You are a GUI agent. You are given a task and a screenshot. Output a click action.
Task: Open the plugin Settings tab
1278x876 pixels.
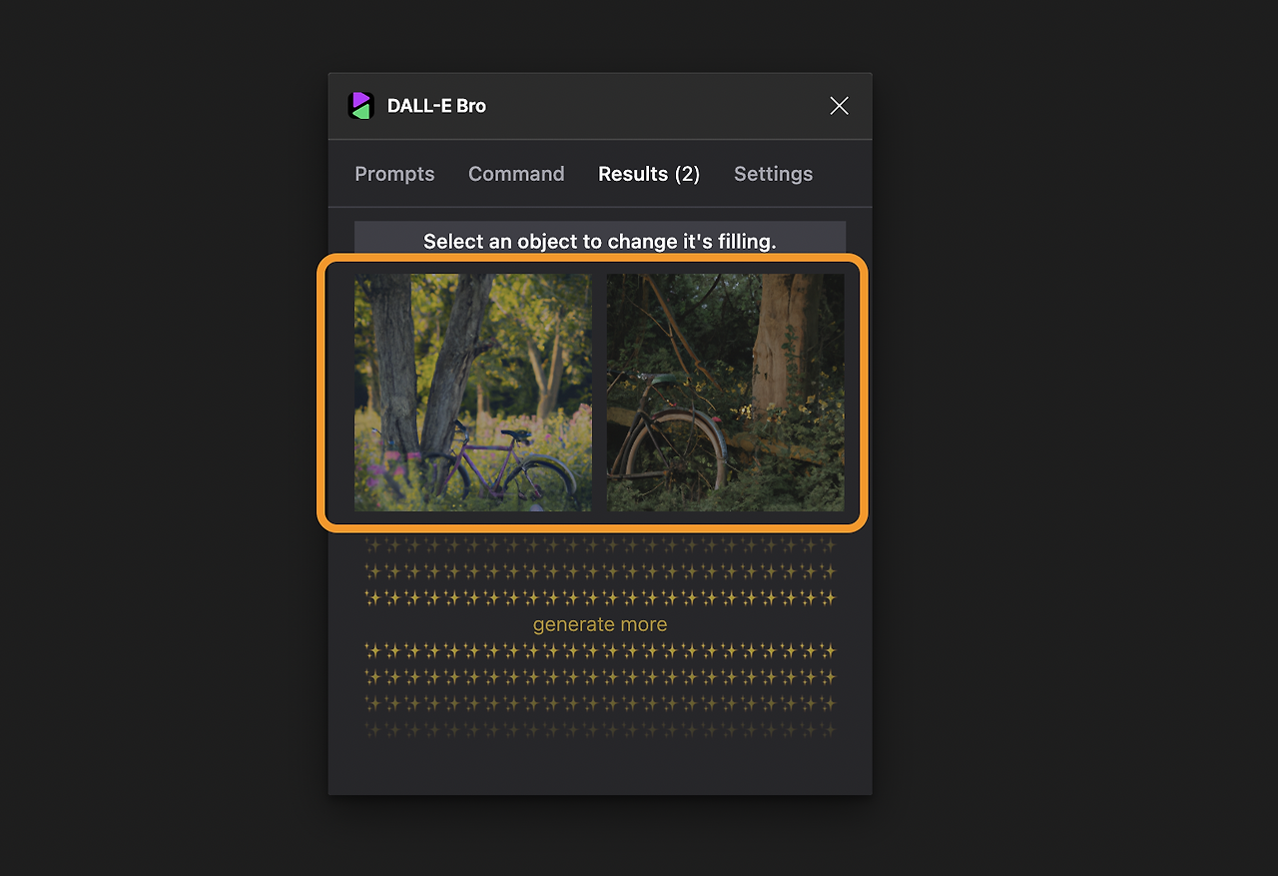click(x=773, y=174)
